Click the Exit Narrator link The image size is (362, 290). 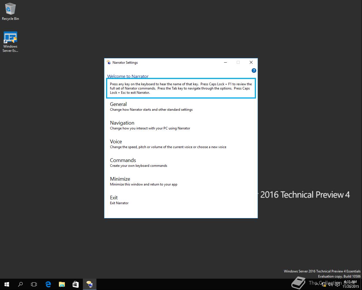114,198
